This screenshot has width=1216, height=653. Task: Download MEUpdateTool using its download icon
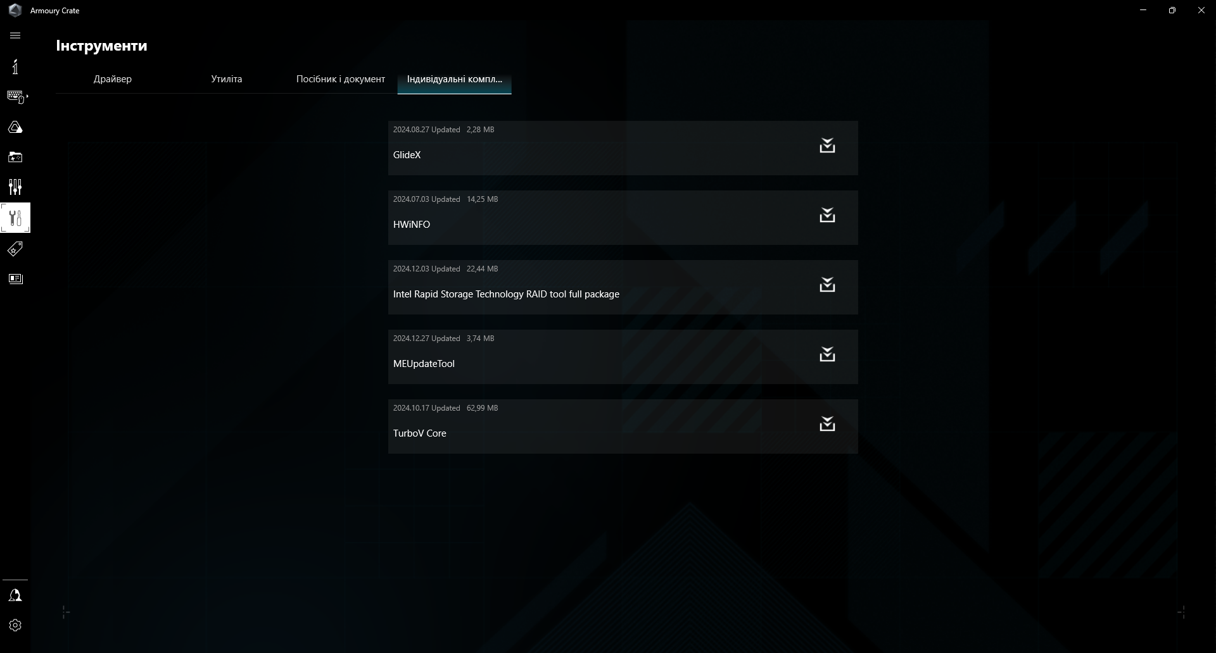click(827, 354)
